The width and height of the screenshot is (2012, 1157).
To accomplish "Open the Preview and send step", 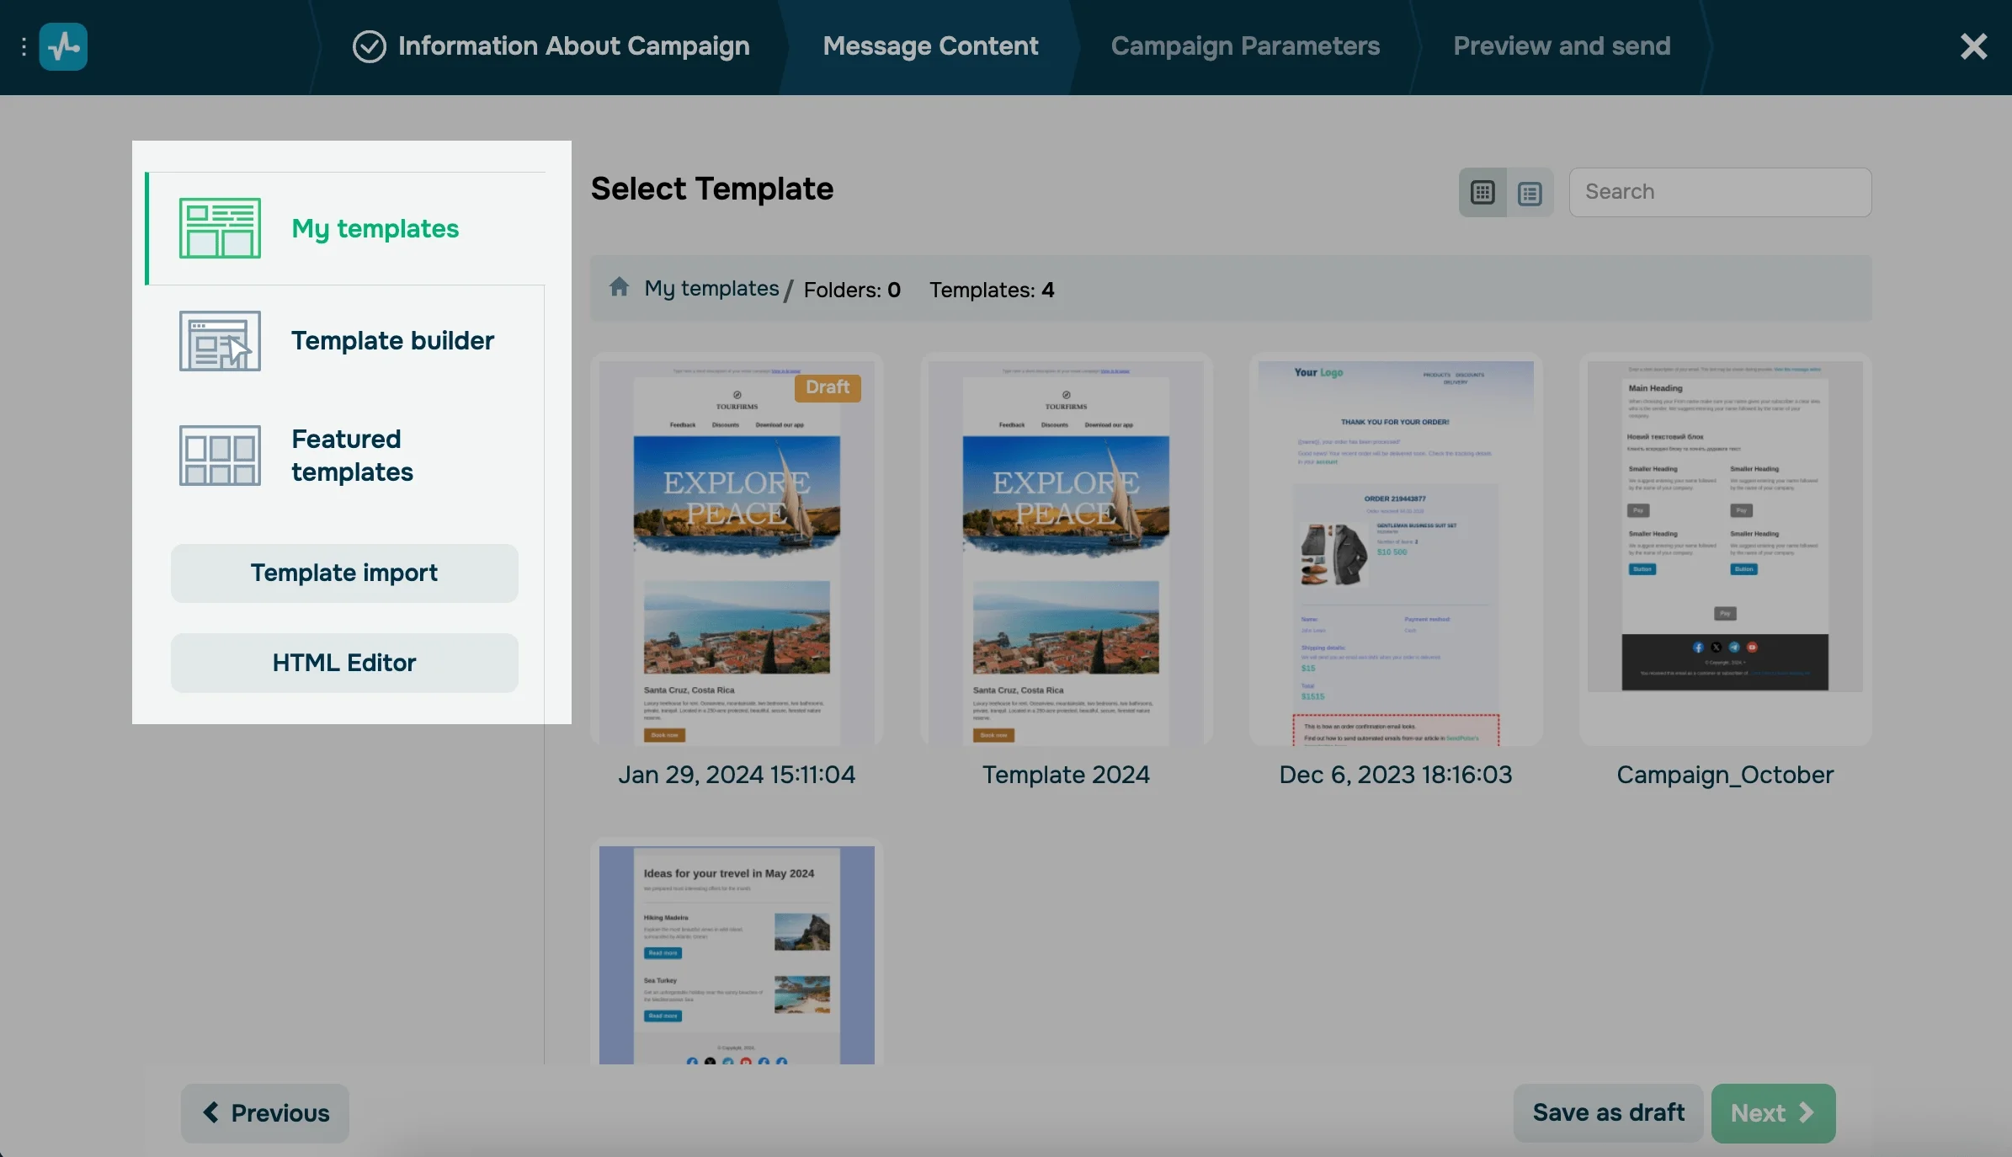I will 1561,46.
